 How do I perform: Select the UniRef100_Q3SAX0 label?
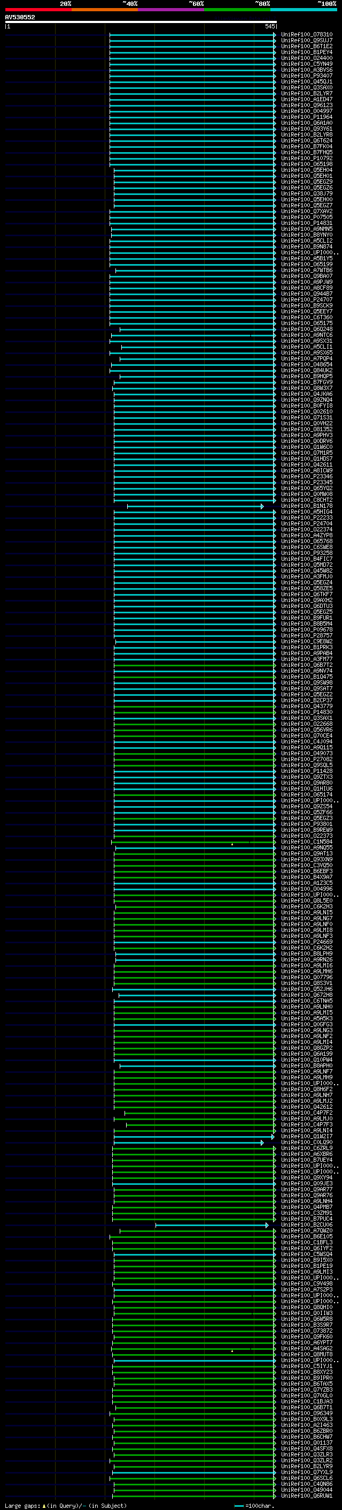307,87
